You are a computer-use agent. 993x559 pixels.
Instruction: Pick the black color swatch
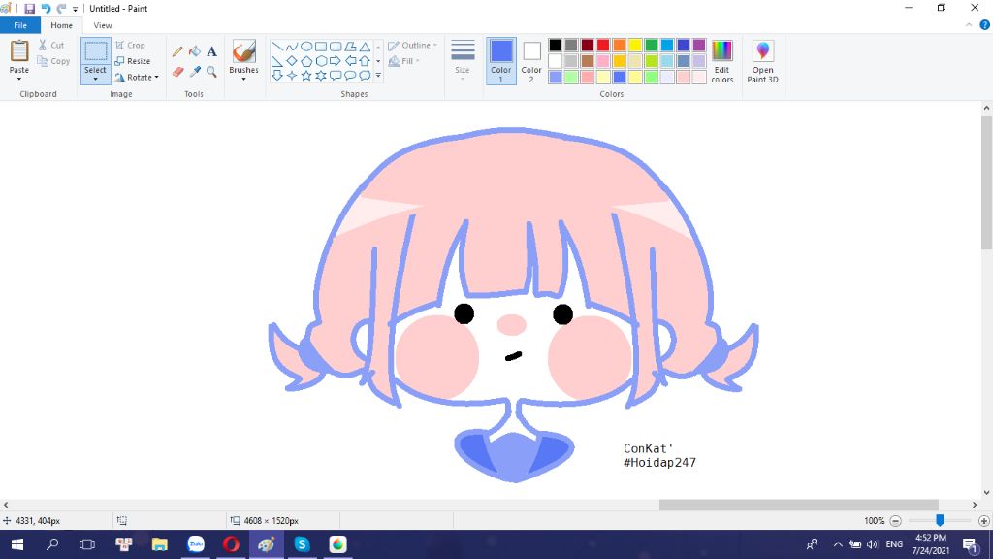(x=556, y=45)
